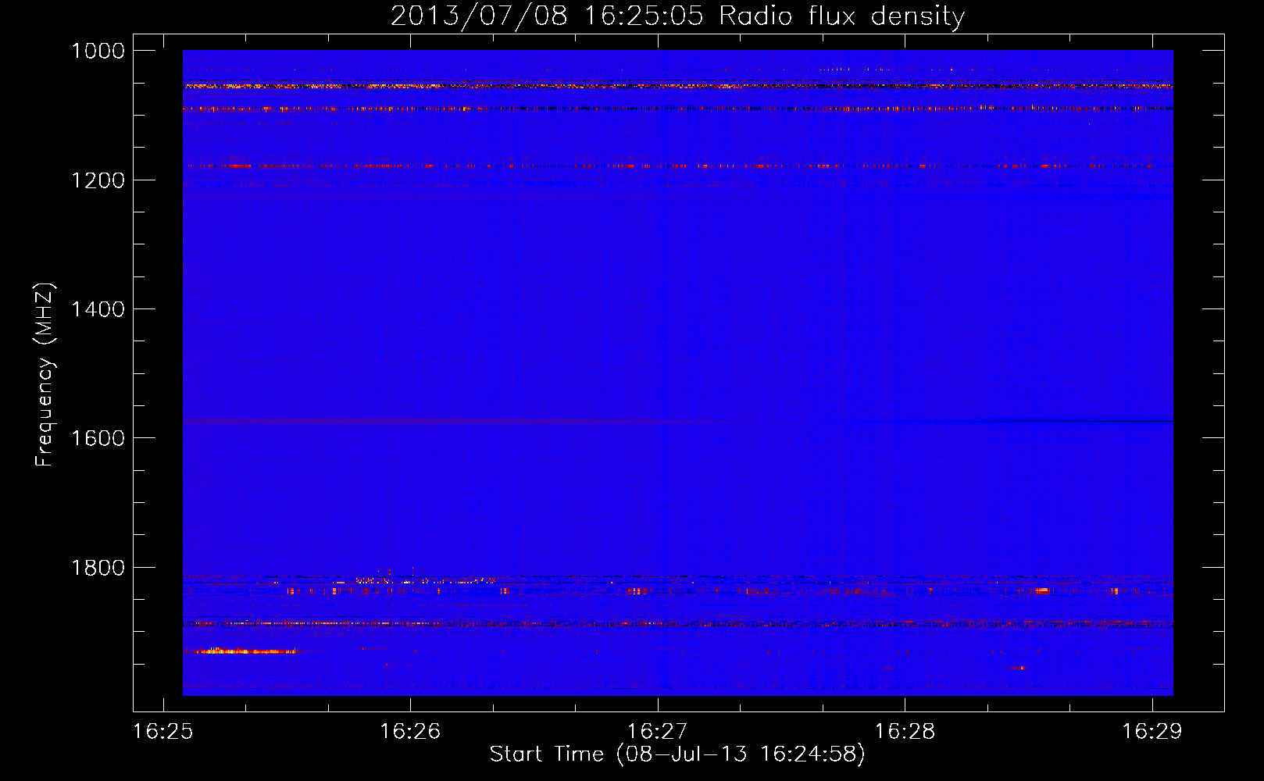Select the 1600 frequency tick label

98,438
